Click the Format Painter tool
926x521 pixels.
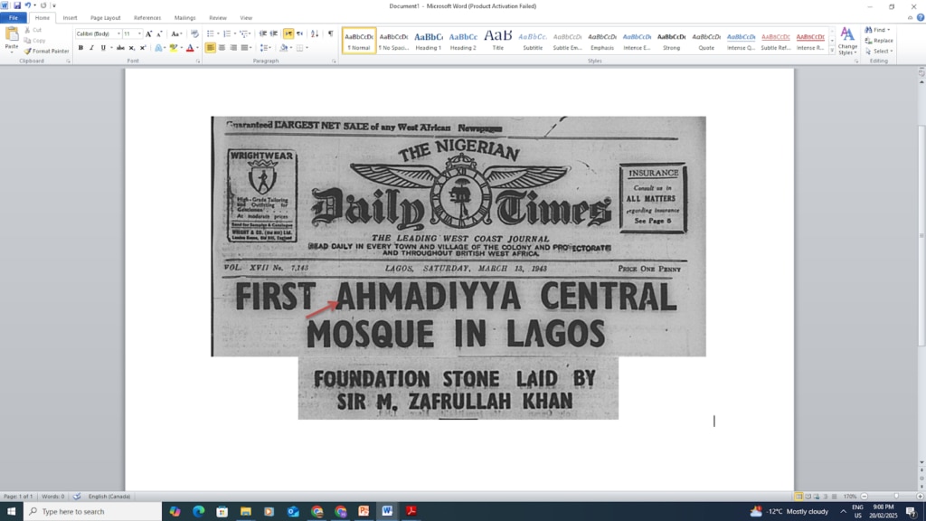(47, 51)
